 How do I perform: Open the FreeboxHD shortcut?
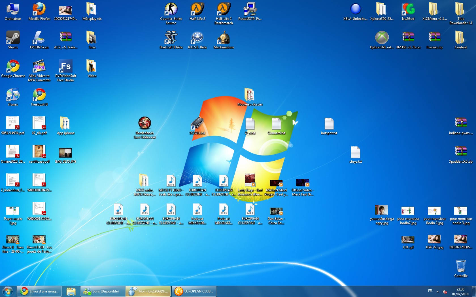(39, 97)
